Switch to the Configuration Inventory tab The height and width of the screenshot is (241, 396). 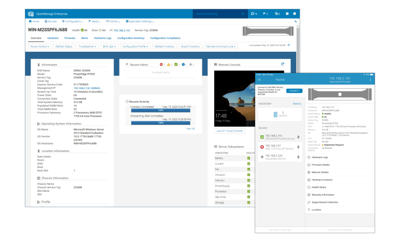(131, 38)
